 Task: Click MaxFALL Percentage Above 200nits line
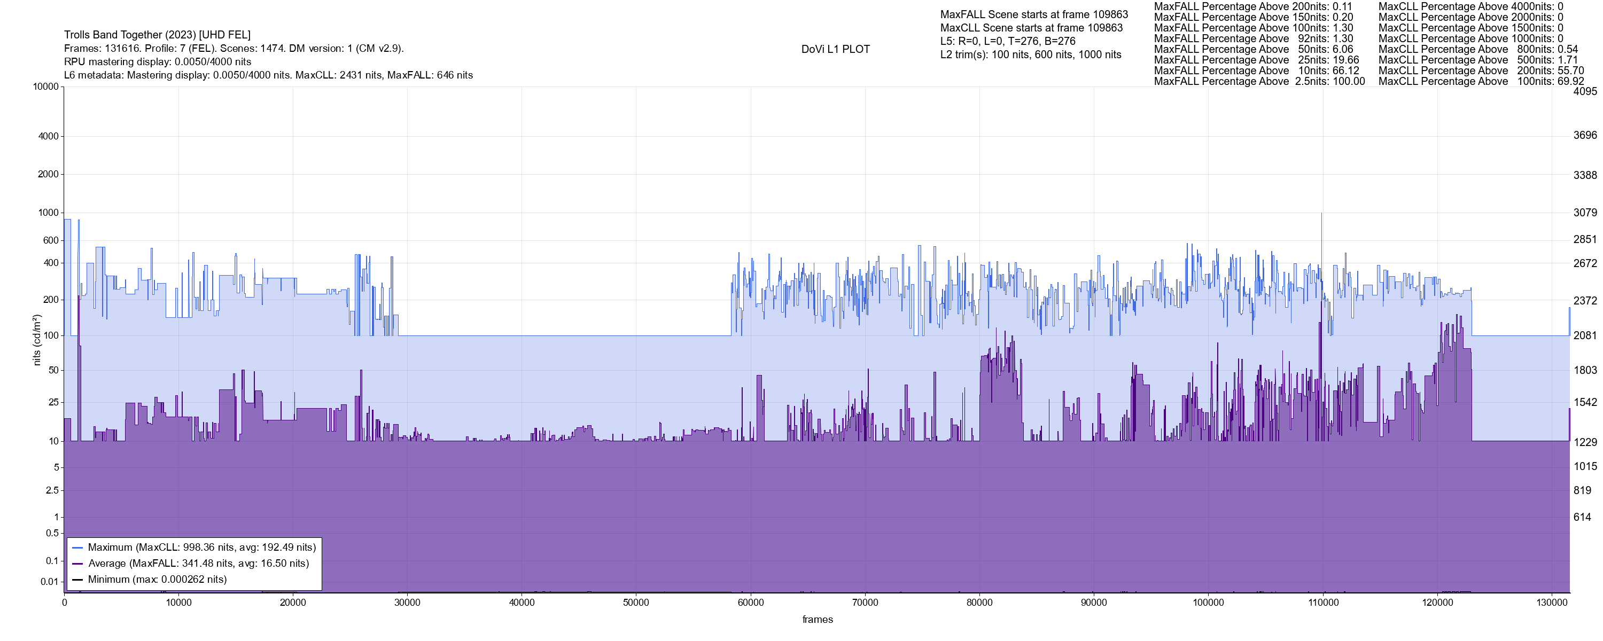pos(1252,6)
